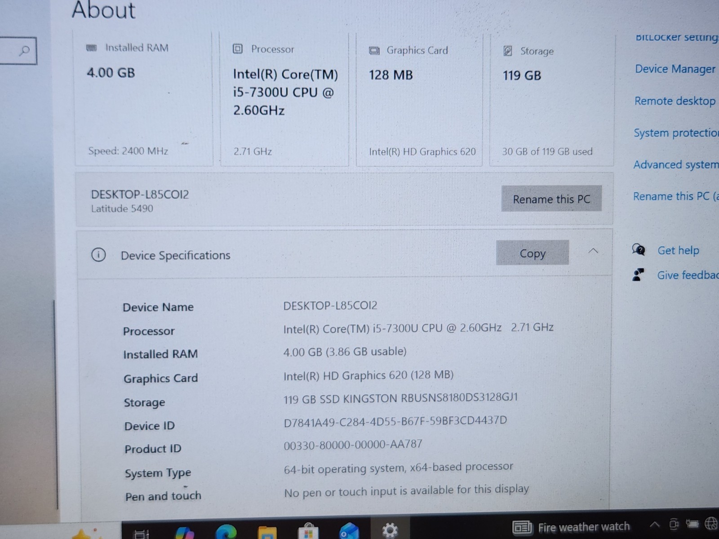Screen dimensions: 719x539
Task: Click the Installed RAM 4.00 GB card
Action: tap(144, 99)
